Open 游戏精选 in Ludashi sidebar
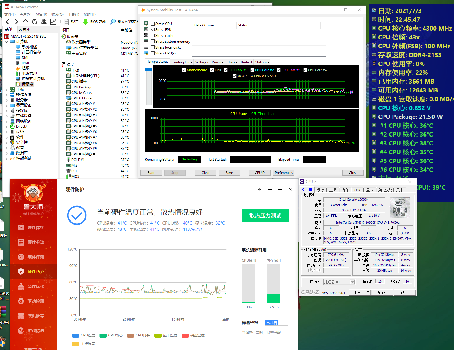Viewport: 454px width, 350px height. point(33,331)
